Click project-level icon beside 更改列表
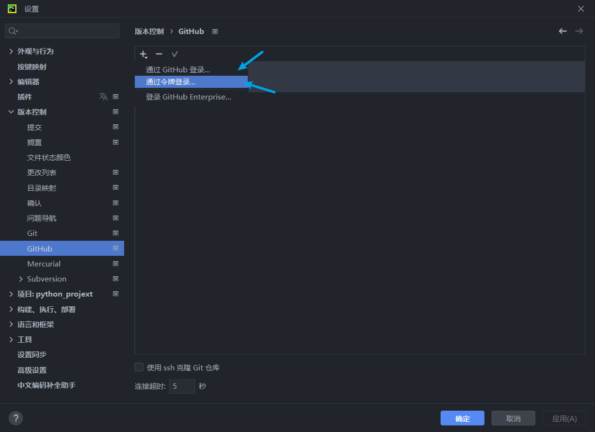Image resolution: width=595 pixels, height=432 pixels. (116, 172)
